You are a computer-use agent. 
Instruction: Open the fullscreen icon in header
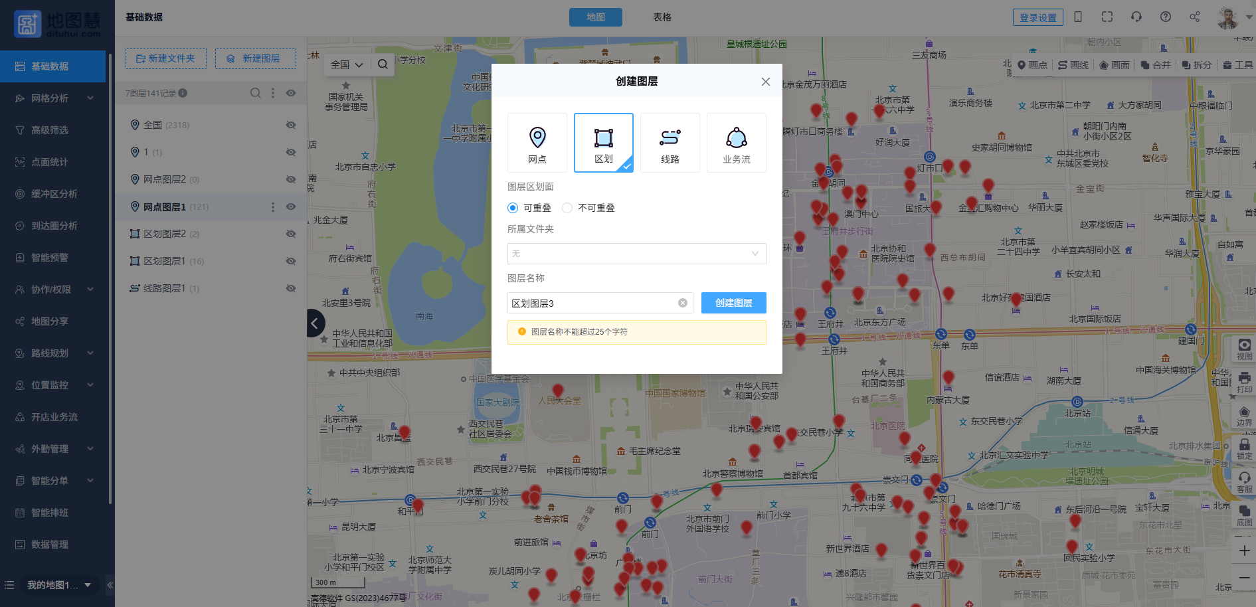[1107, 17]
